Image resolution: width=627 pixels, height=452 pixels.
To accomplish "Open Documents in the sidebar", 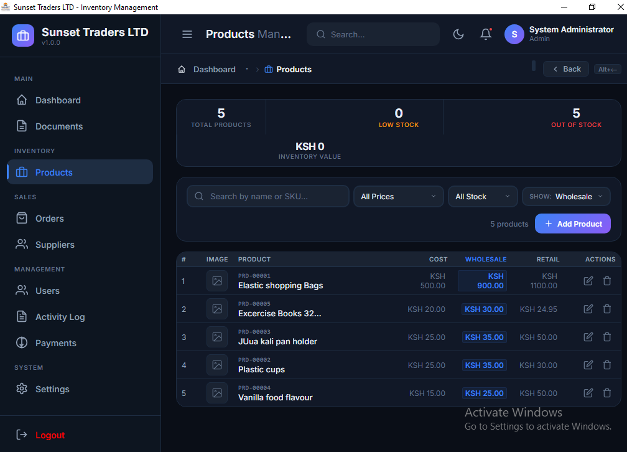I will pyautogui.click(x=80, y=126).
